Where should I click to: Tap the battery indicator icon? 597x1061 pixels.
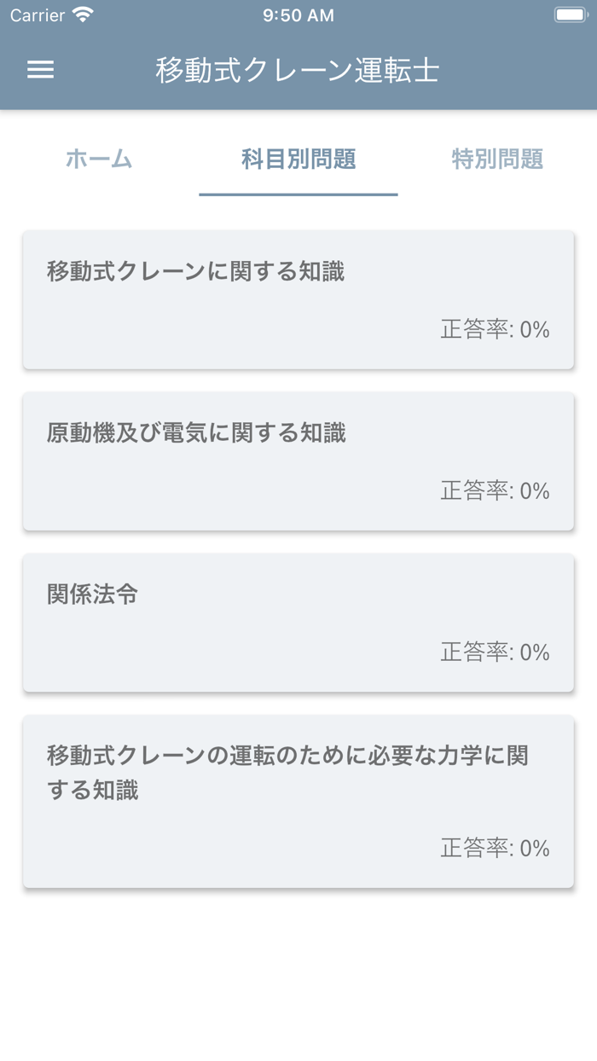pos(571,14)
